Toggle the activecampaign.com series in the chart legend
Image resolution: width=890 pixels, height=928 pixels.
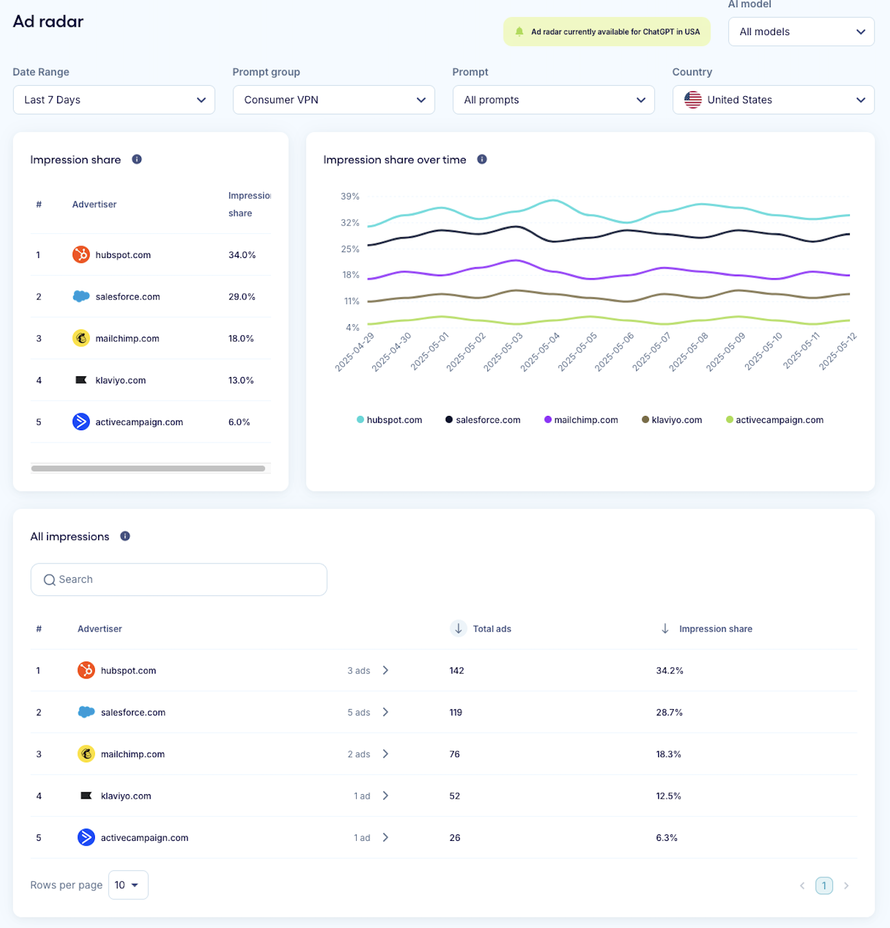tap(775, 420)
